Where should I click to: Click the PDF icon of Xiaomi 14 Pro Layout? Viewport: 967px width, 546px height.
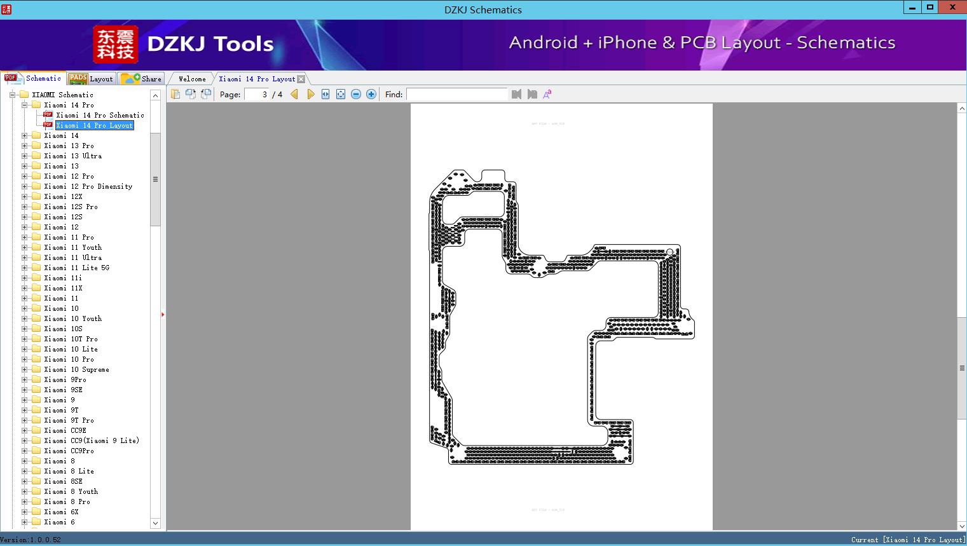[x=48, y=125]
